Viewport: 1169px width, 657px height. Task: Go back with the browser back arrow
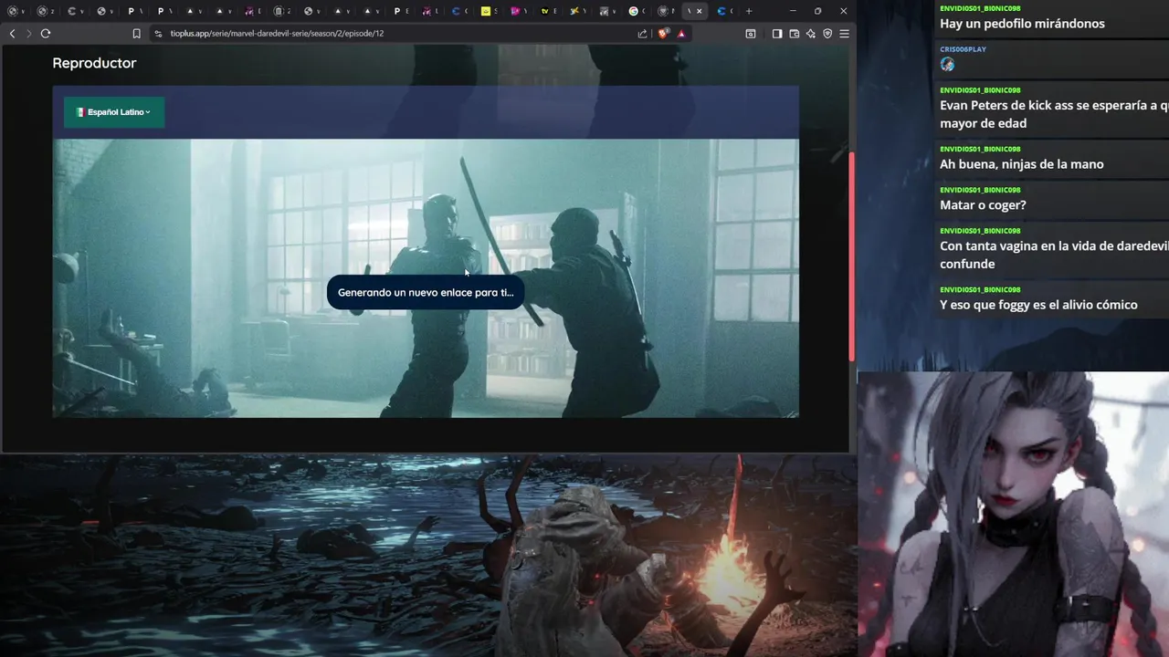[12, 34]
